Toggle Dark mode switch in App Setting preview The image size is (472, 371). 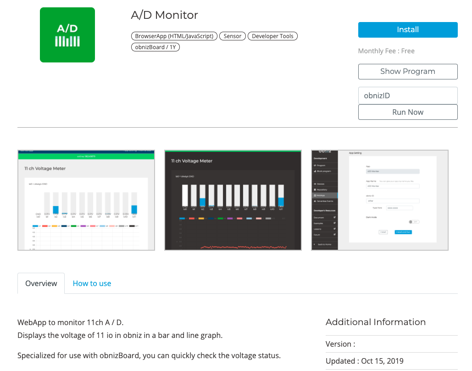[414, 221]
